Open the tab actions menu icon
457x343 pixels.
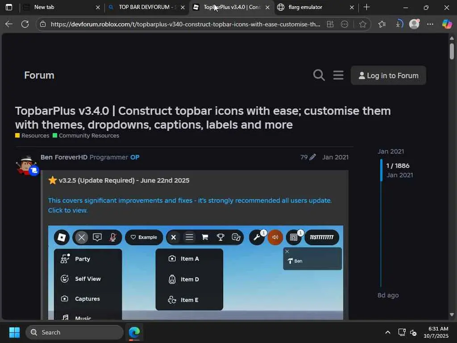pyautogui.click(x=9, y=7)
